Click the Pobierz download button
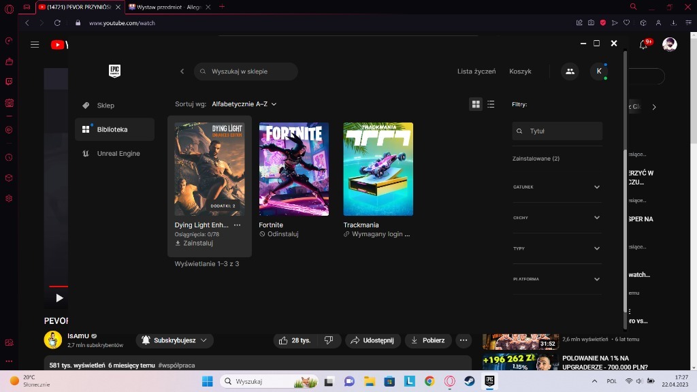Screen dimensions: 697x392 [x=428, y=340]
